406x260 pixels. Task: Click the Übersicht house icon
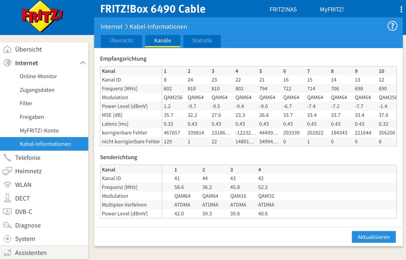(x=7, y=49)
